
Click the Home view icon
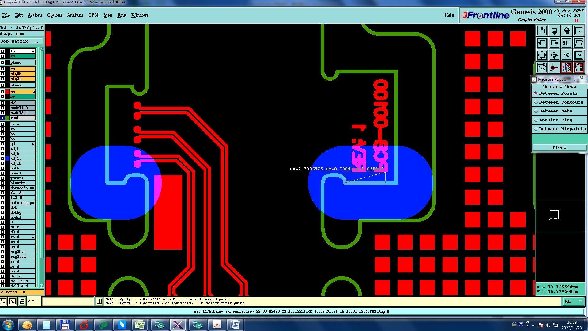566,31
